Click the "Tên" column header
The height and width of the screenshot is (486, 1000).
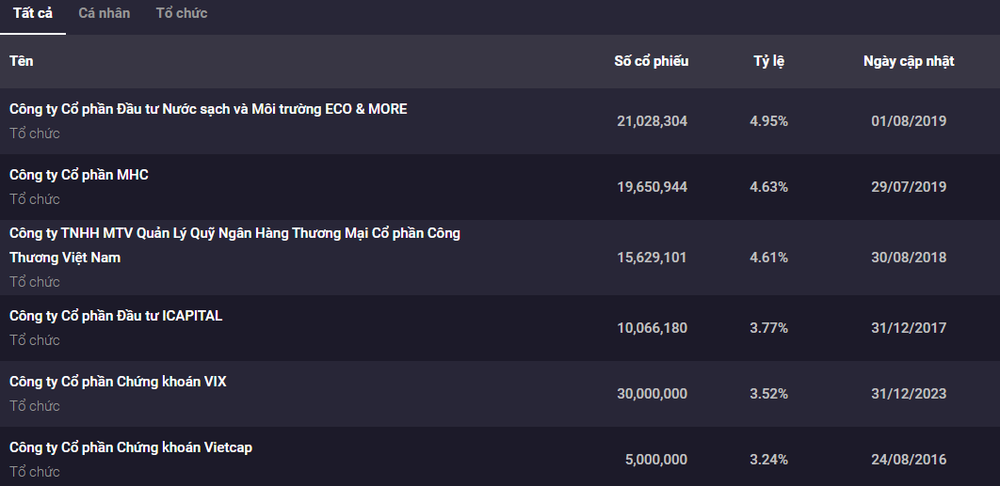coord(22,61)
